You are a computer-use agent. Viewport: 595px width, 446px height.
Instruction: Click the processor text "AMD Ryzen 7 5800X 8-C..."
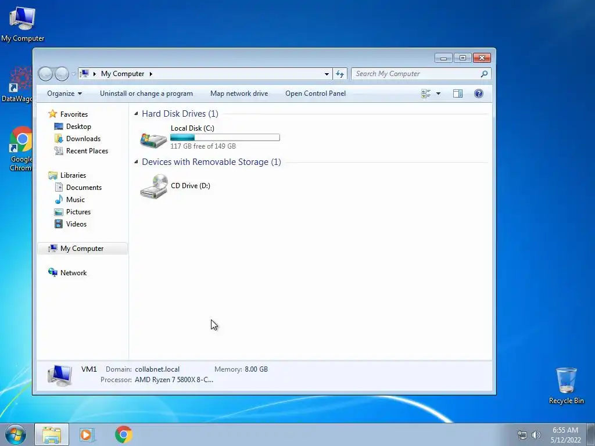tap(174, 380)
